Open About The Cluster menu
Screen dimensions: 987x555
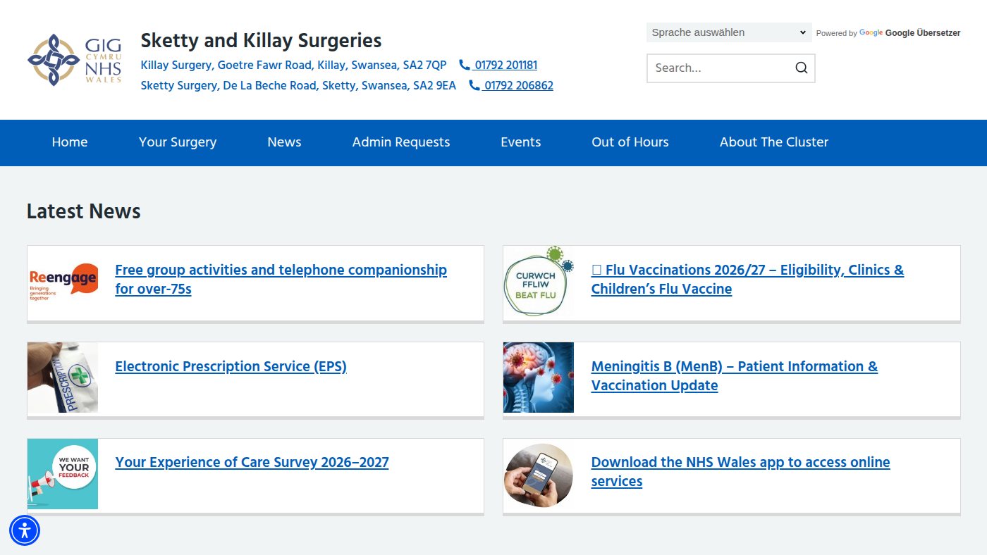[x=774, y=142]
